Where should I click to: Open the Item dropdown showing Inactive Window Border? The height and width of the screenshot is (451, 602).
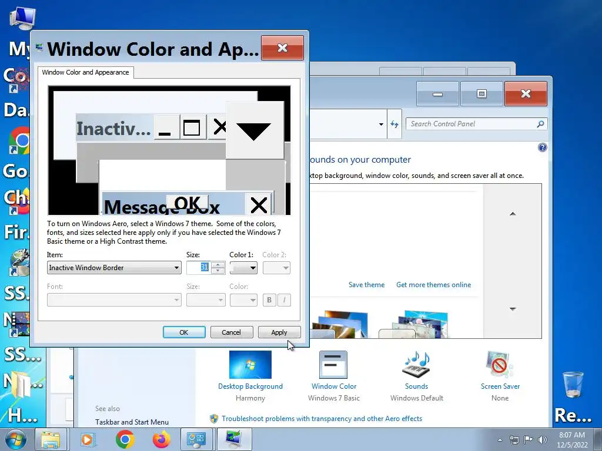click(x=114, y=268)
